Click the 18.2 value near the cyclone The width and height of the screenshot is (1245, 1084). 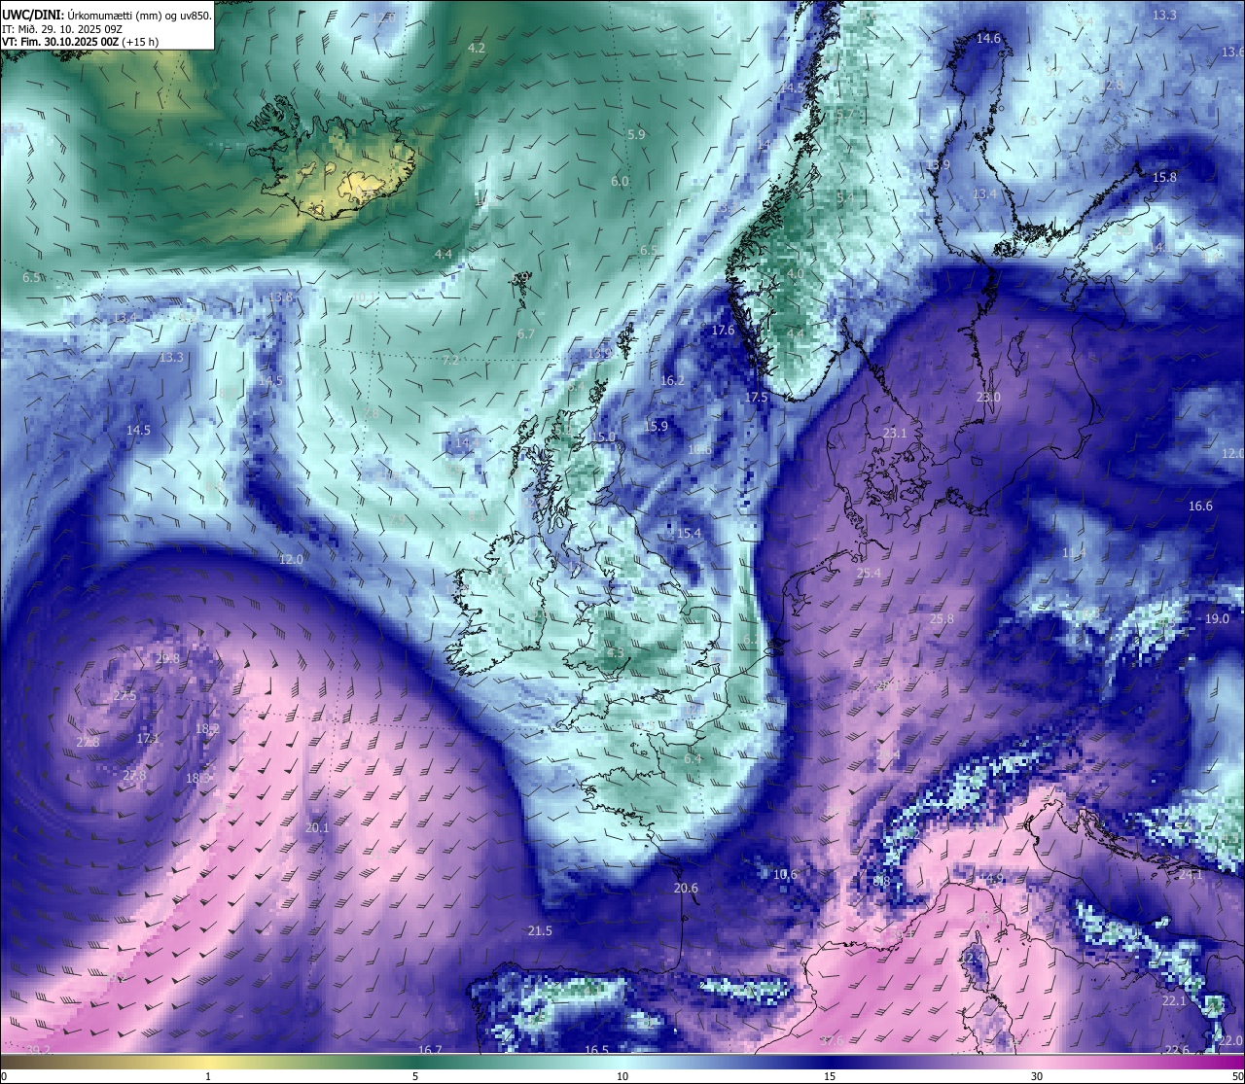pyautogui.click(x=207, y=728)
